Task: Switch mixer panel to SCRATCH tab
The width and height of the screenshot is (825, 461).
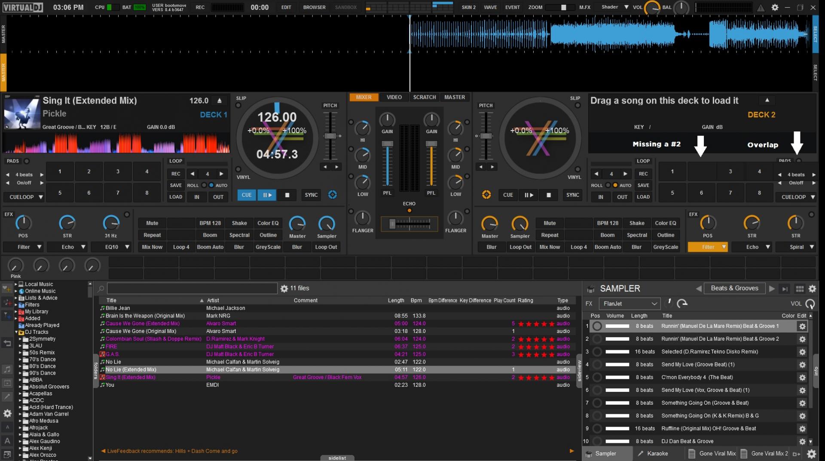Action: pos(425,98)
